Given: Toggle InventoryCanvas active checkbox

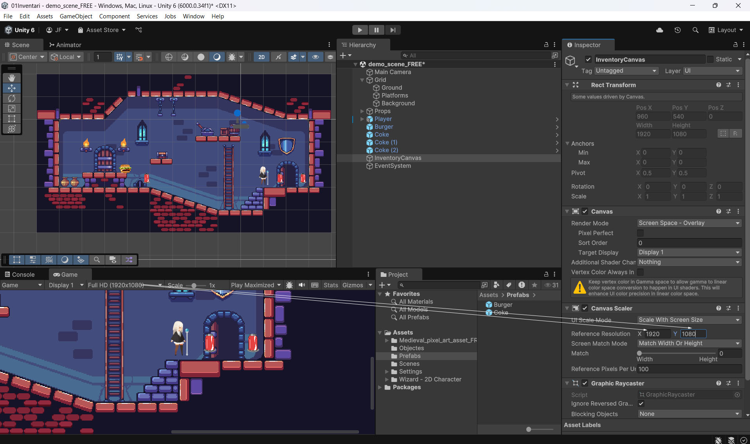Looking at the screenshot, I should pos(588,59).
